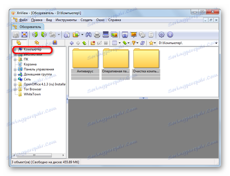Open the view mode dropdown arrow

(x=120, y=43)
